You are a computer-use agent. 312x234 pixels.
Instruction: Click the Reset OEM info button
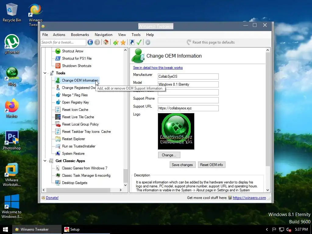[x=211, y=165]
